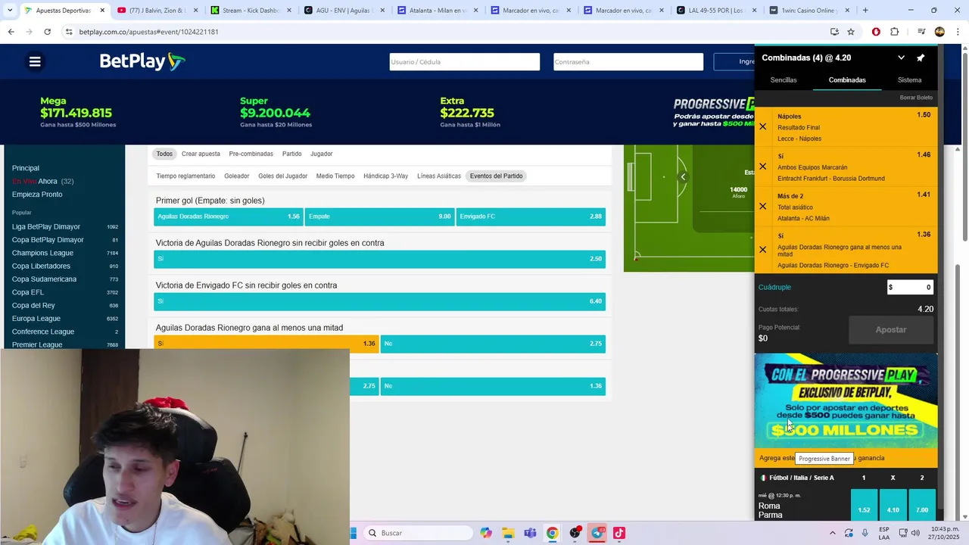Screen dimensions: 969x545
Task: Show hidden system tray icons
Action: click(x=833, y=533)
